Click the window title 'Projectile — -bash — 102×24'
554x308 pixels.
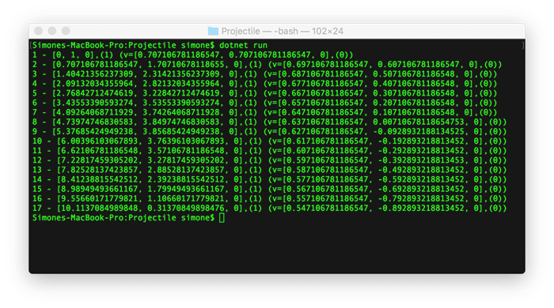(x=283, y=31)
